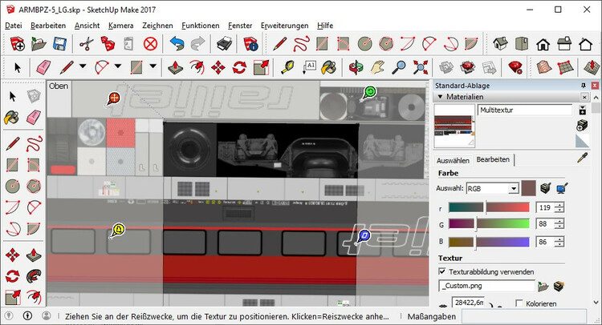Screen dimensions: 602x325
Task: Click Zoom Extents tool
Action: 421,68
